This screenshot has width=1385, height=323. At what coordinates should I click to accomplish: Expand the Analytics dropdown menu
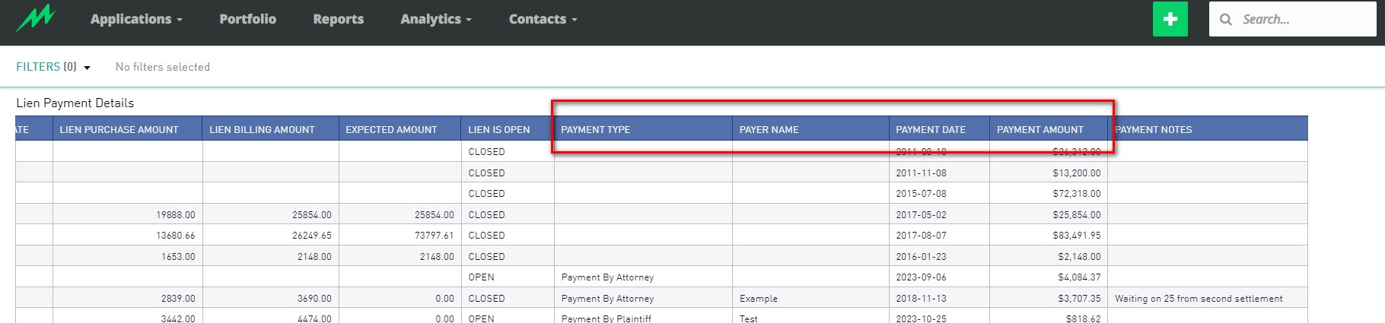[x=435, y=19]
